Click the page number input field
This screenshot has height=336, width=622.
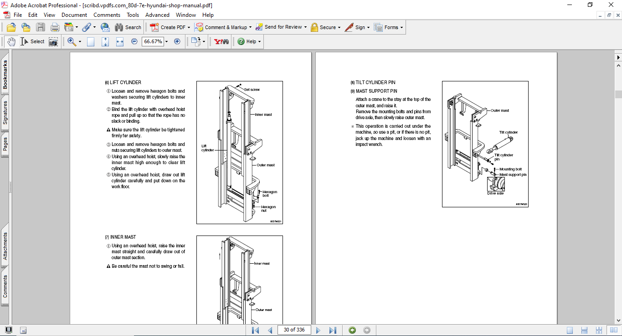click(294, 330)
